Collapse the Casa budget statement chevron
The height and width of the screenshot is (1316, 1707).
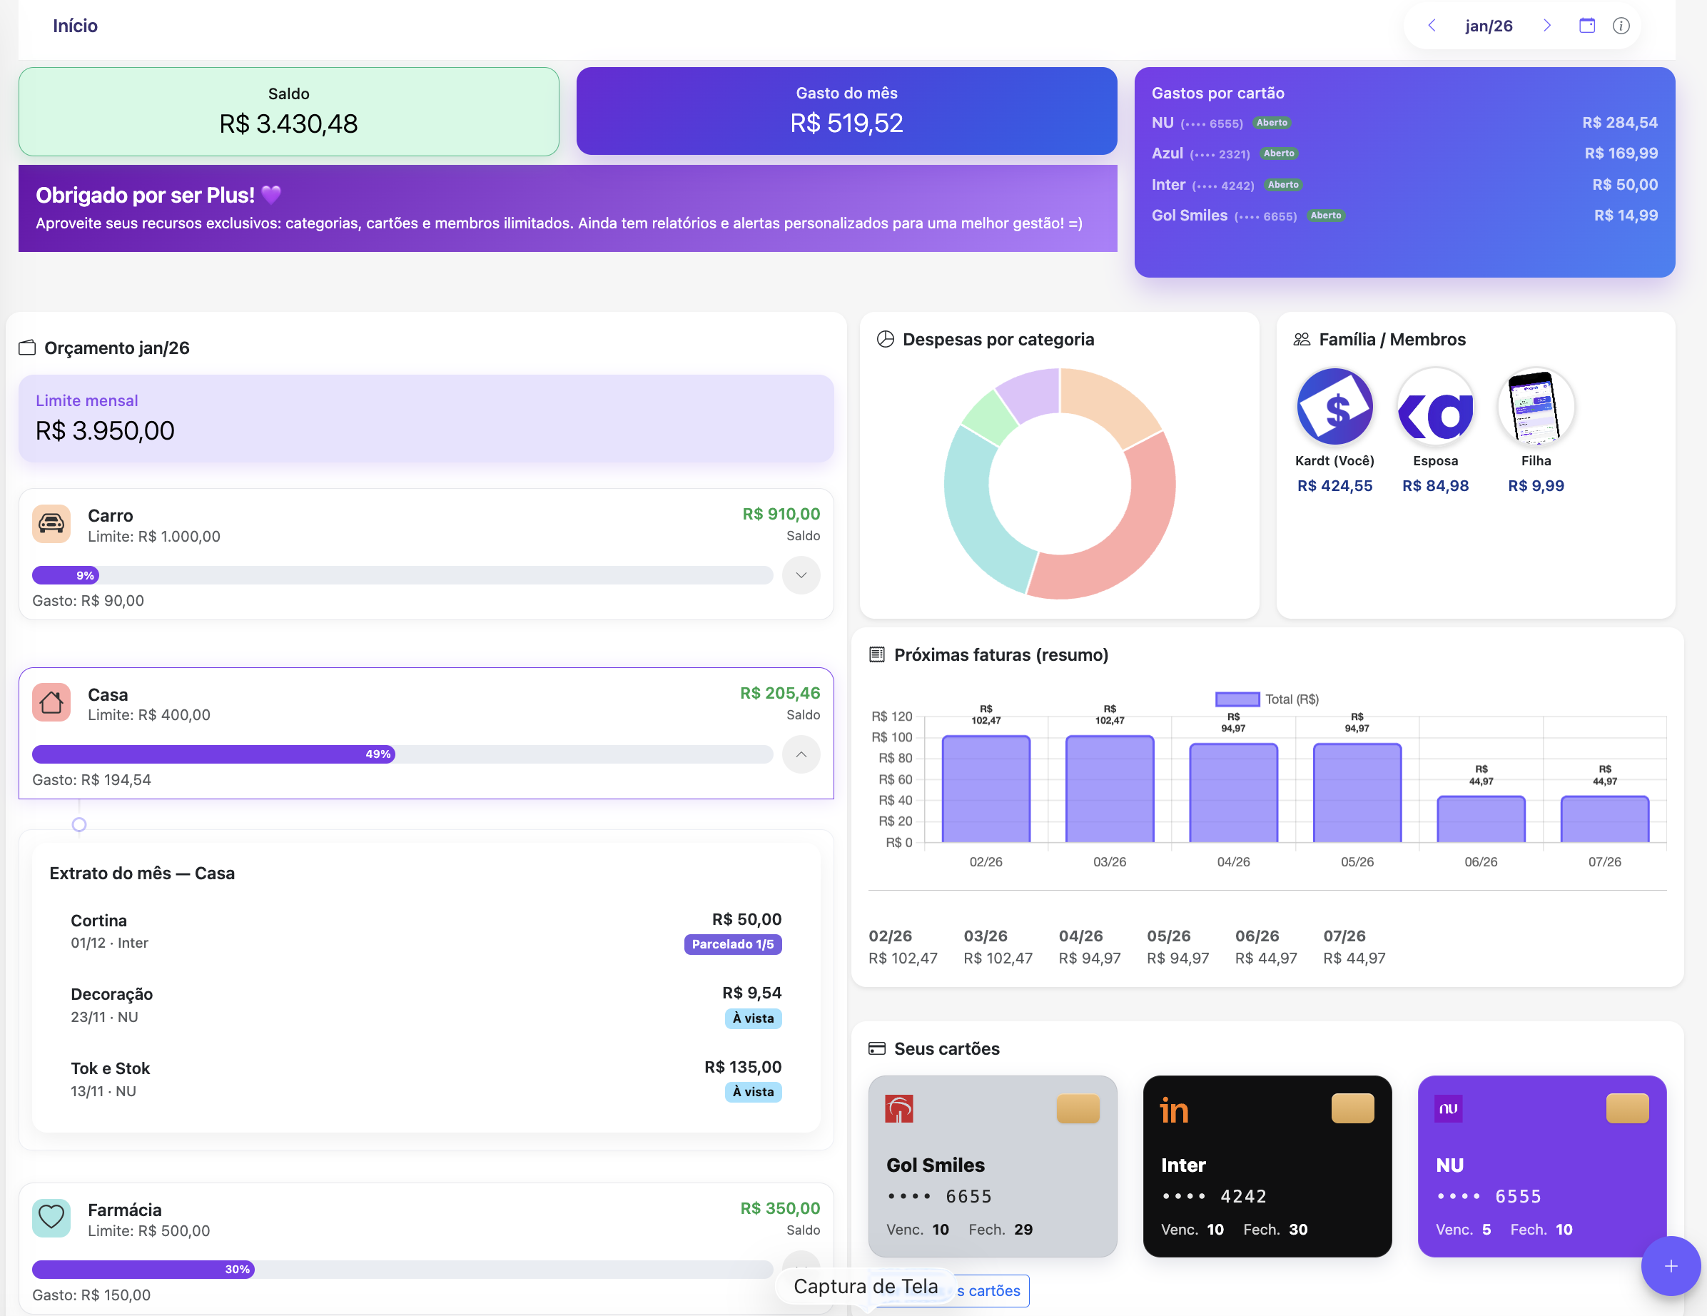[801, 754]
